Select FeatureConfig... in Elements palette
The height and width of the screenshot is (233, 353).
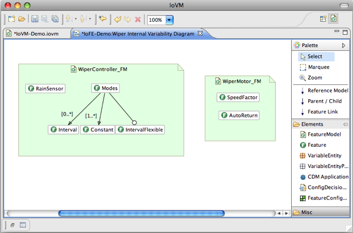coord(324,198)
